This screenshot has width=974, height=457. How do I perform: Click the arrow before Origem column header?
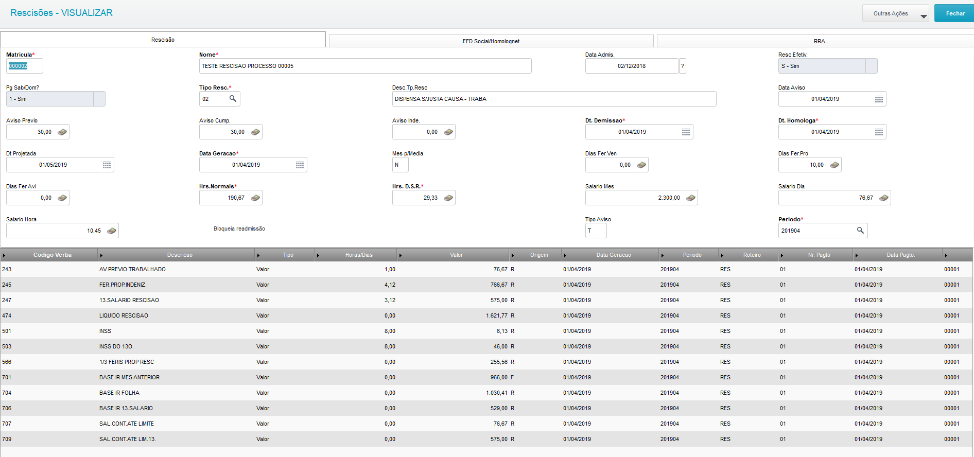click(513, 255)
